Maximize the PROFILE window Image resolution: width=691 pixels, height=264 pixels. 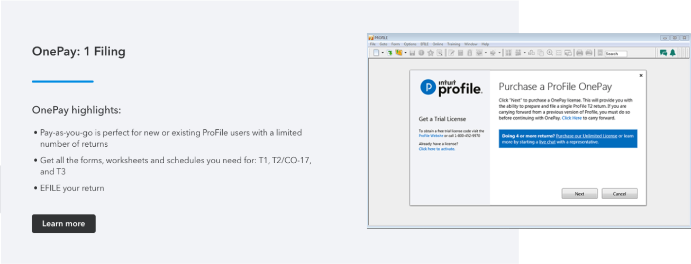[x=675, y=38]
